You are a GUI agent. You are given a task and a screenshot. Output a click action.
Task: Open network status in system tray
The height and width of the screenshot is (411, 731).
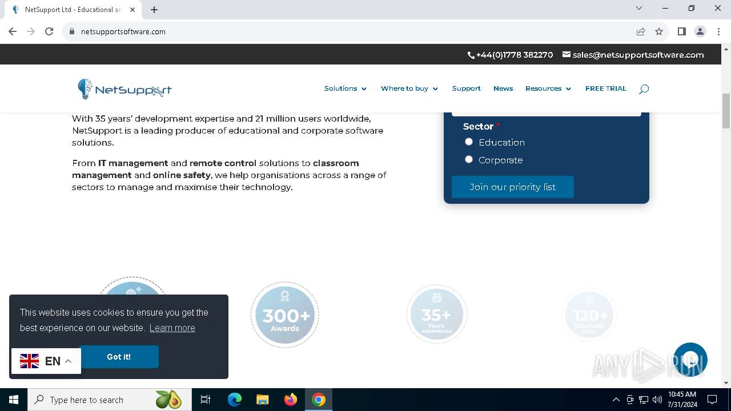tap(644, 400)
